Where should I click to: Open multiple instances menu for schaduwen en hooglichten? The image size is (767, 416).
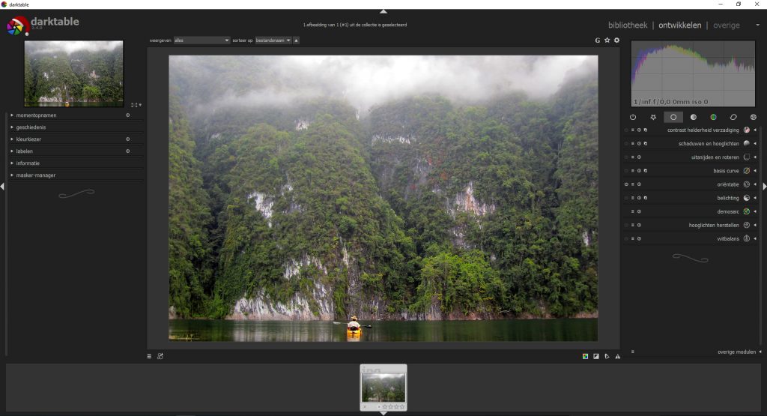646,144
